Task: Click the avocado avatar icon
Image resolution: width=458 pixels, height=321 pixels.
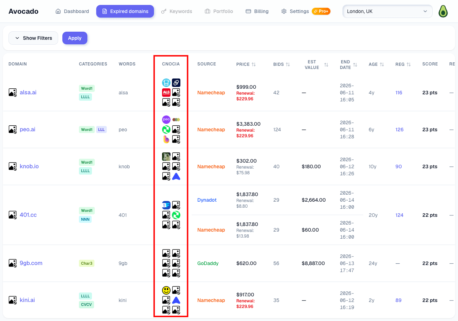Action: tap(443, 11)
